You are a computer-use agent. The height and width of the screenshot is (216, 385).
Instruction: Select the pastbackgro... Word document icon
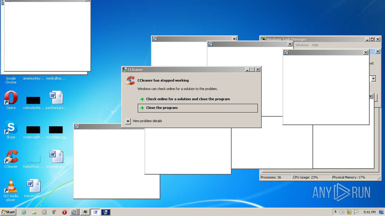tap(56, 98)
